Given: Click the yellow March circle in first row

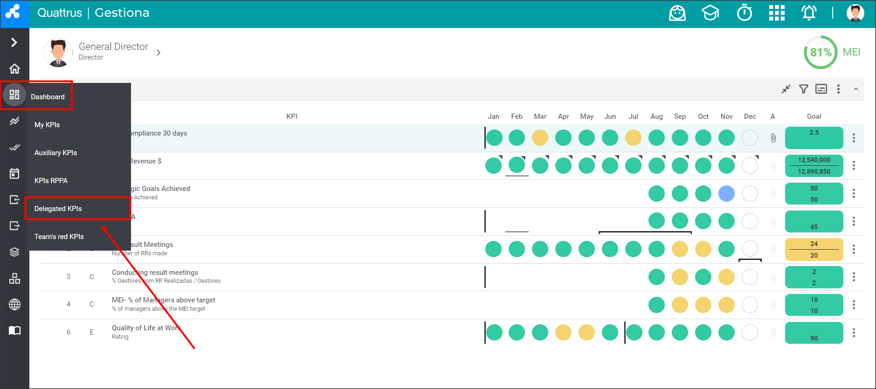Looking at the screenshot, I should pyautogui.click(x=540, y=138).
